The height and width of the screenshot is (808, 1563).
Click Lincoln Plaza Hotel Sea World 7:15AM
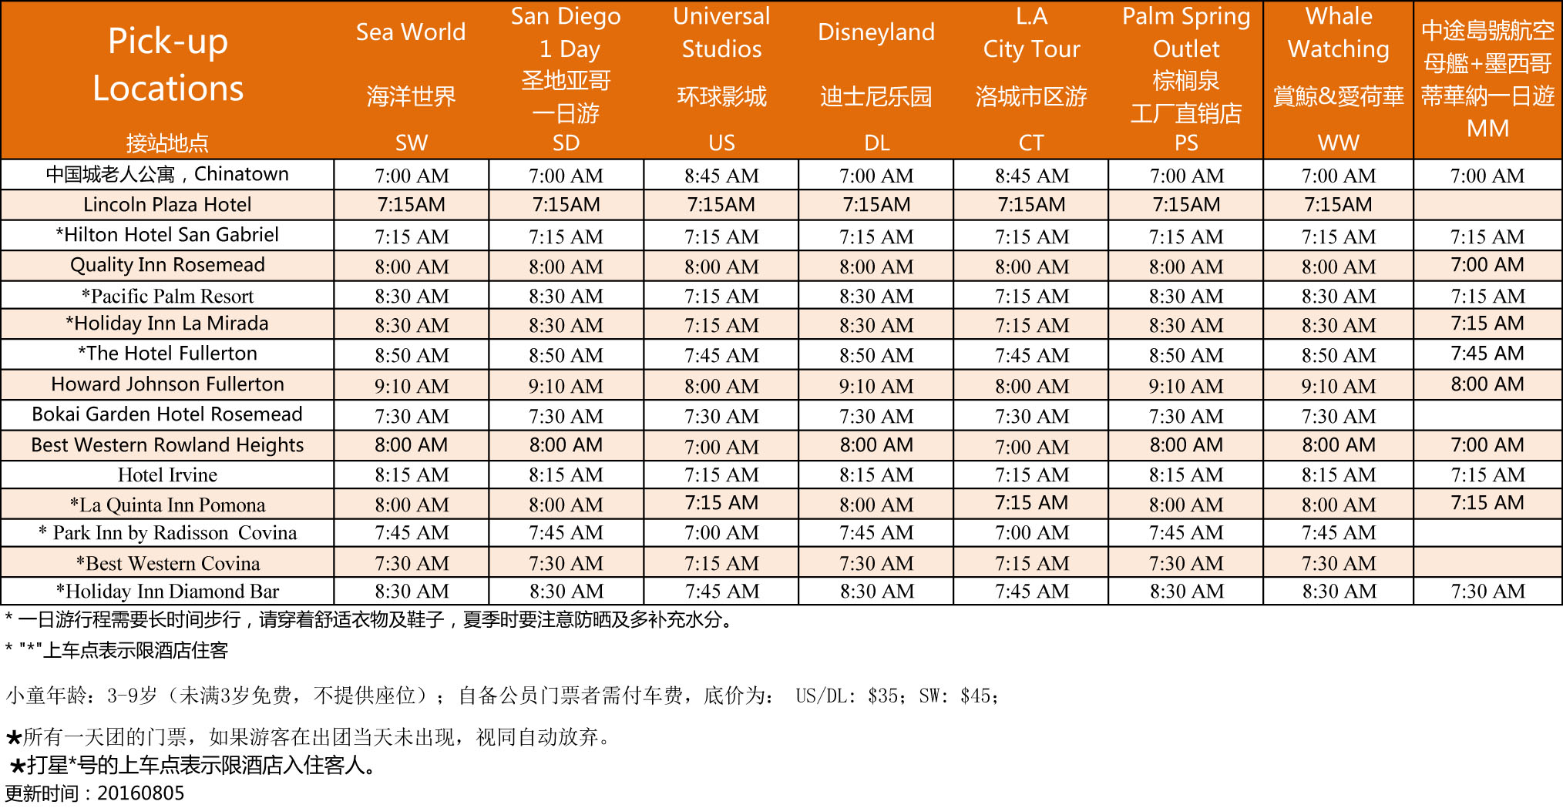tap(411, 205)
